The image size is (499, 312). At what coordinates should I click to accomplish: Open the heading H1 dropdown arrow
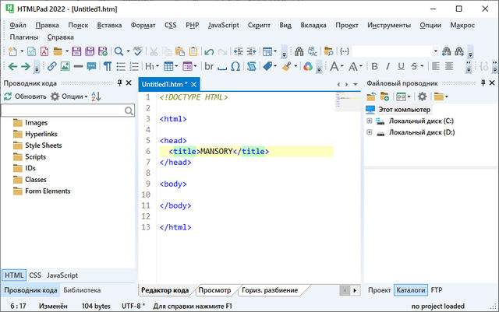coord(156,66)
